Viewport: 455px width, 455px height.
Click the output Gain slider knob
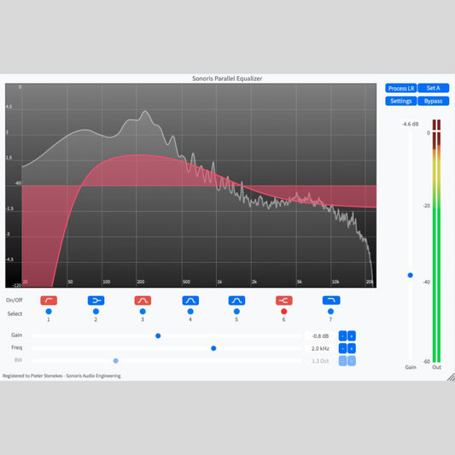click(x=411, y=275)
